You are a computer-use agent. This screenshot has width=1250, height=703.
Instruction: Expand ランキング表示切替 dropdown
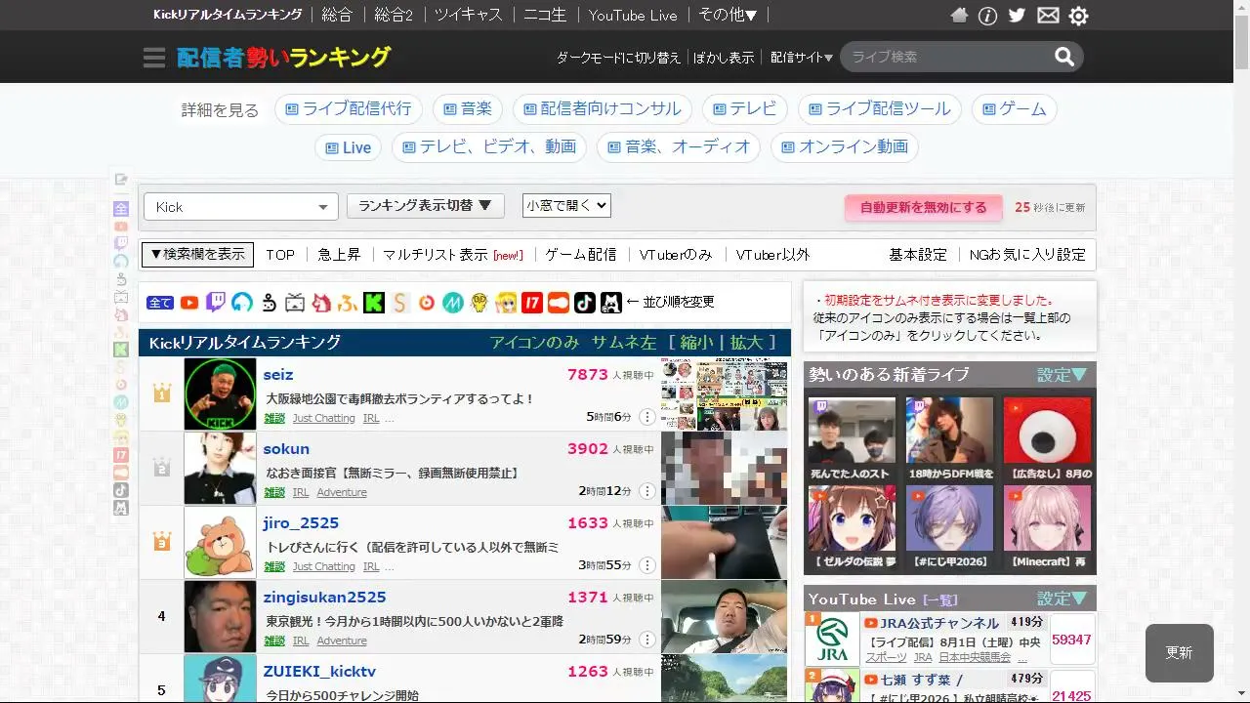426,206
